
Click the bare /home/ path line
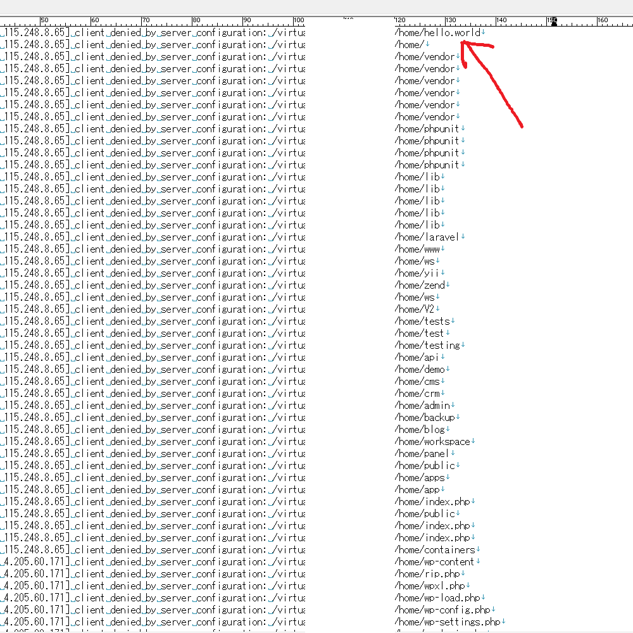click(410, 45)
